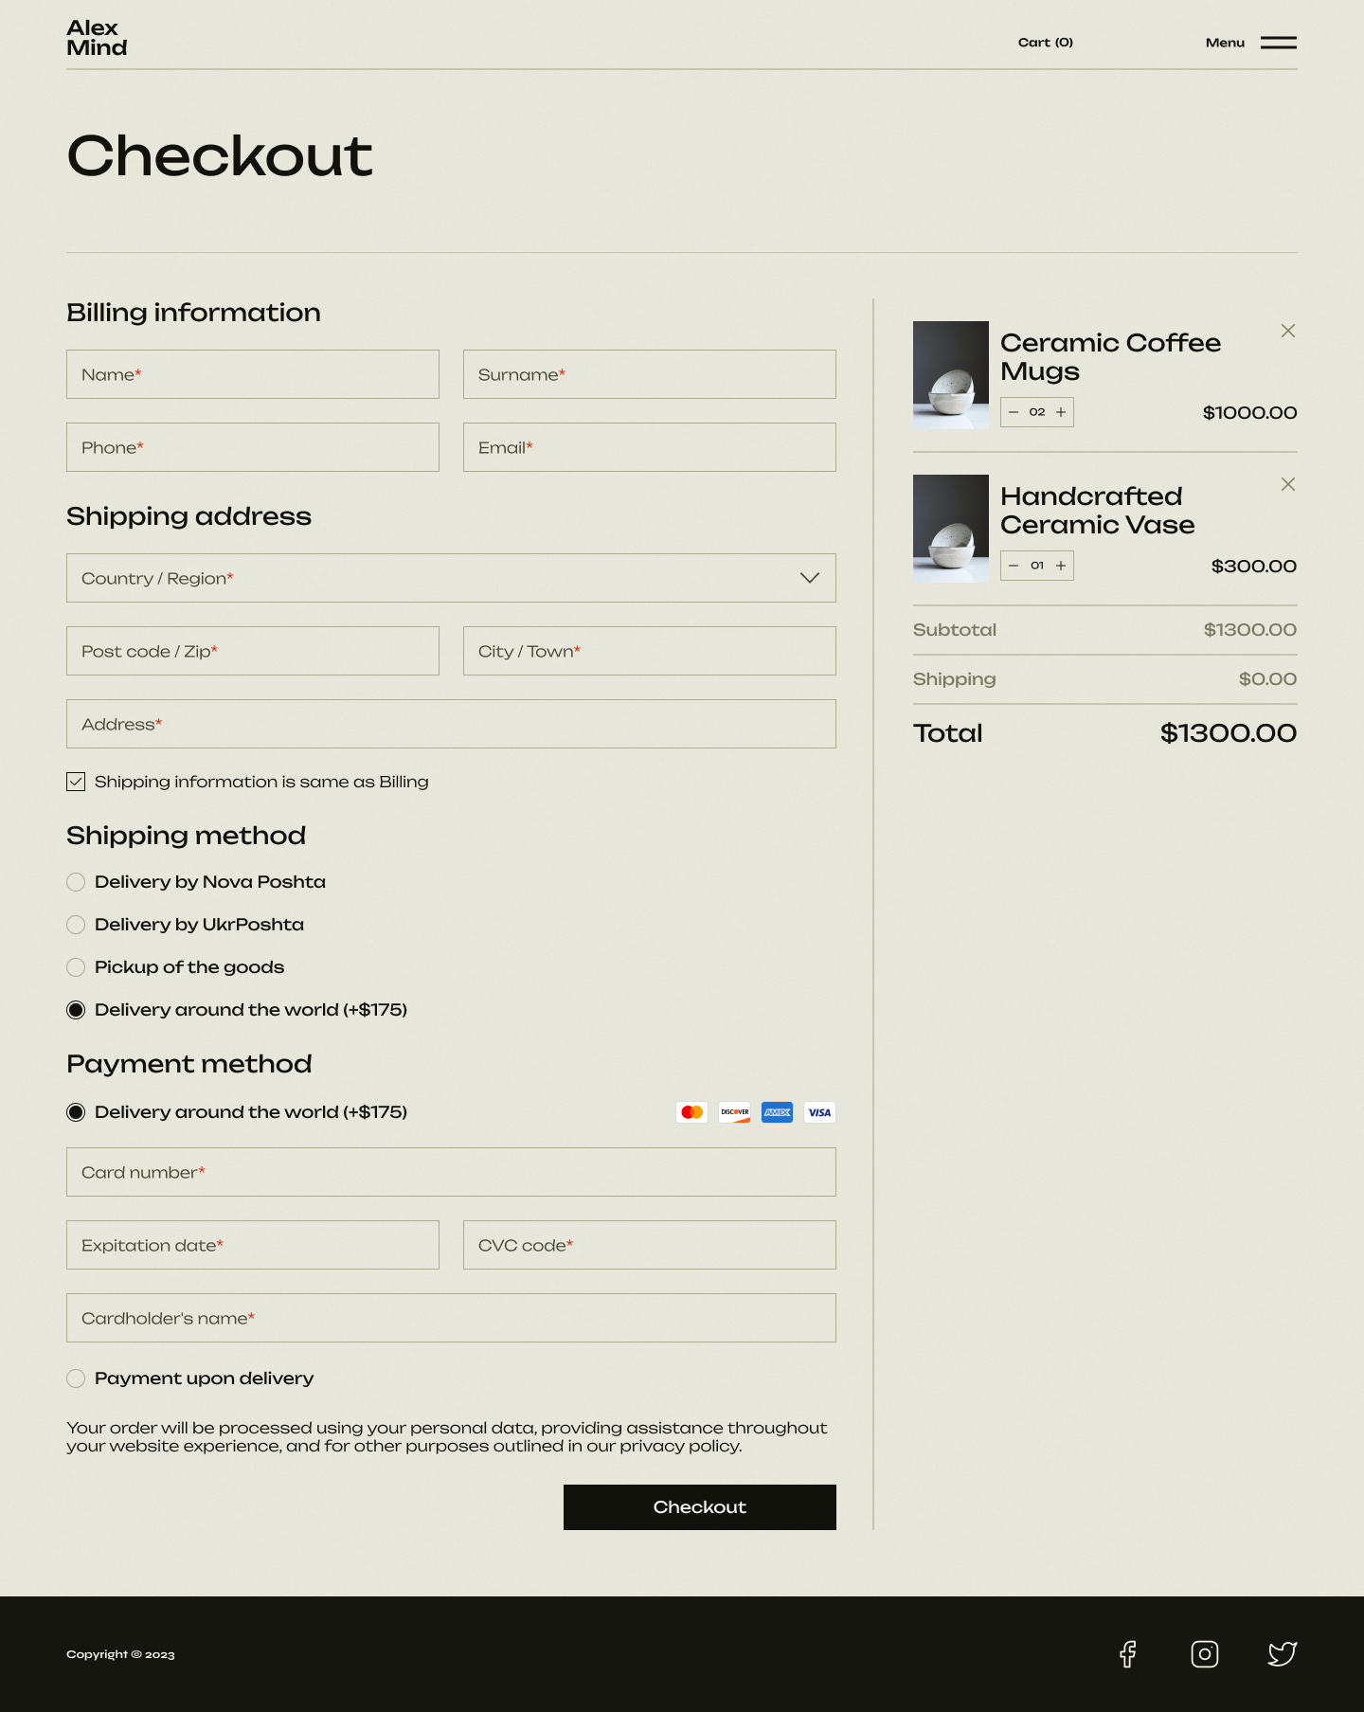The width and height of the screenshot is (1364, 1712).
Task: Open the Twitter icon in footer
Action: (1282, 1654)
